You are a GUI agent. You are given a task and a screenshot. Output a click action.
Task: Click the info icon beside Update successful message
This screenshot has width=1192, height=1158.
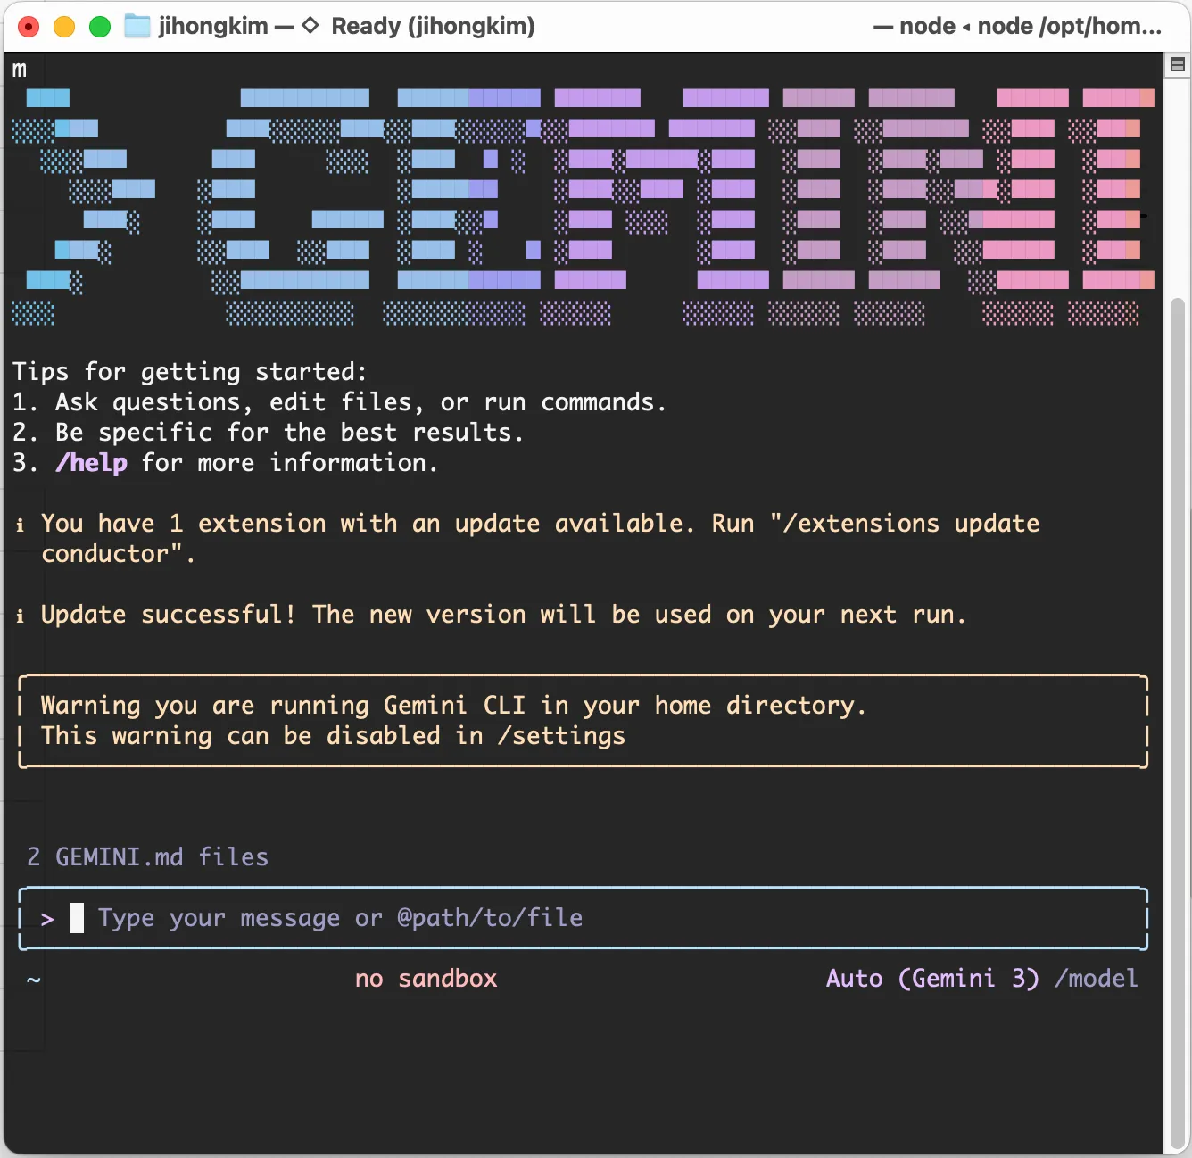[x=20, y=616]
